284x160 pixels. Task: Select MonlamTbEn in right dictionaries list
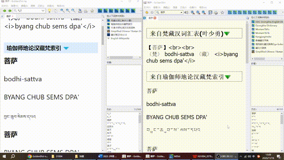[267, 29]
